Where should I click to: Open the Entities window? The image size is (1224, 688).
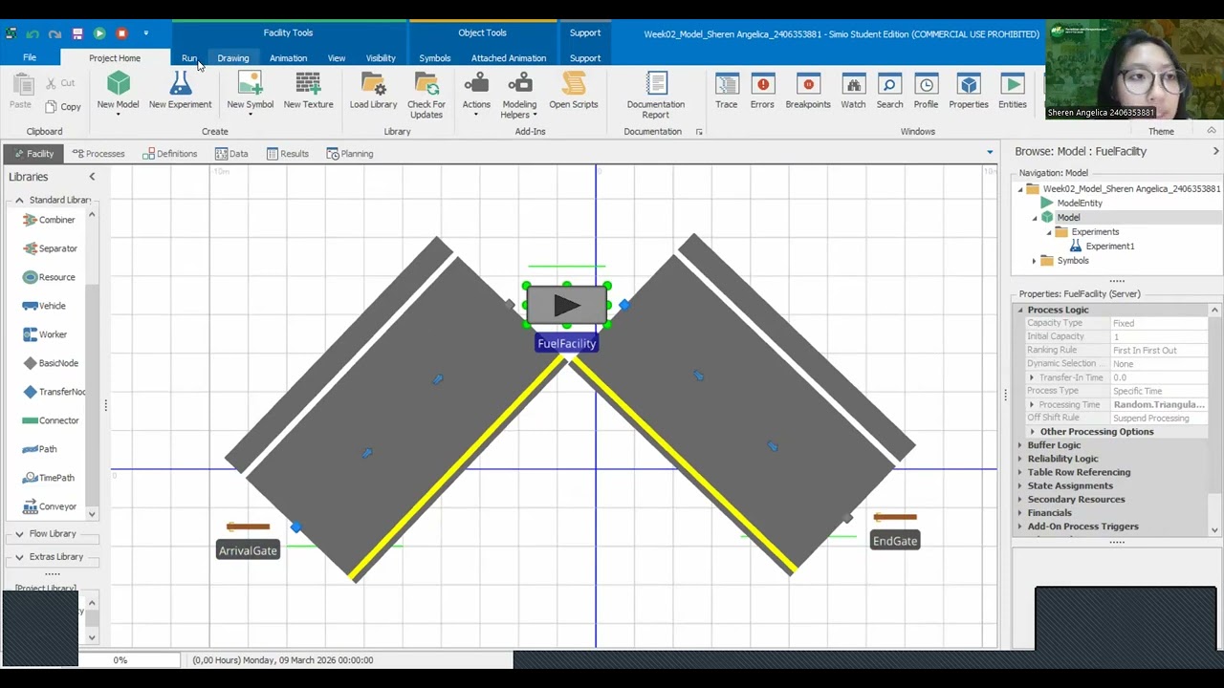[1012, 93]
